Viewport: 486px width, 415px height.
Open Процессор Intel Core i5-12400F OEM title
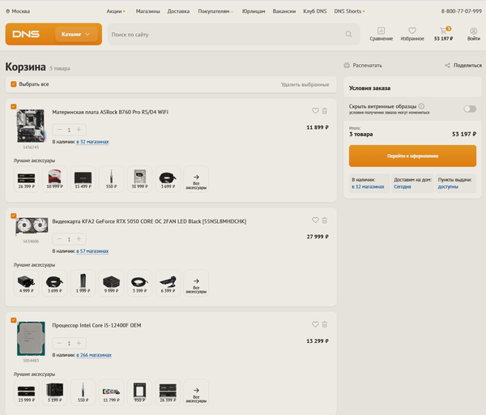[96, 325]
